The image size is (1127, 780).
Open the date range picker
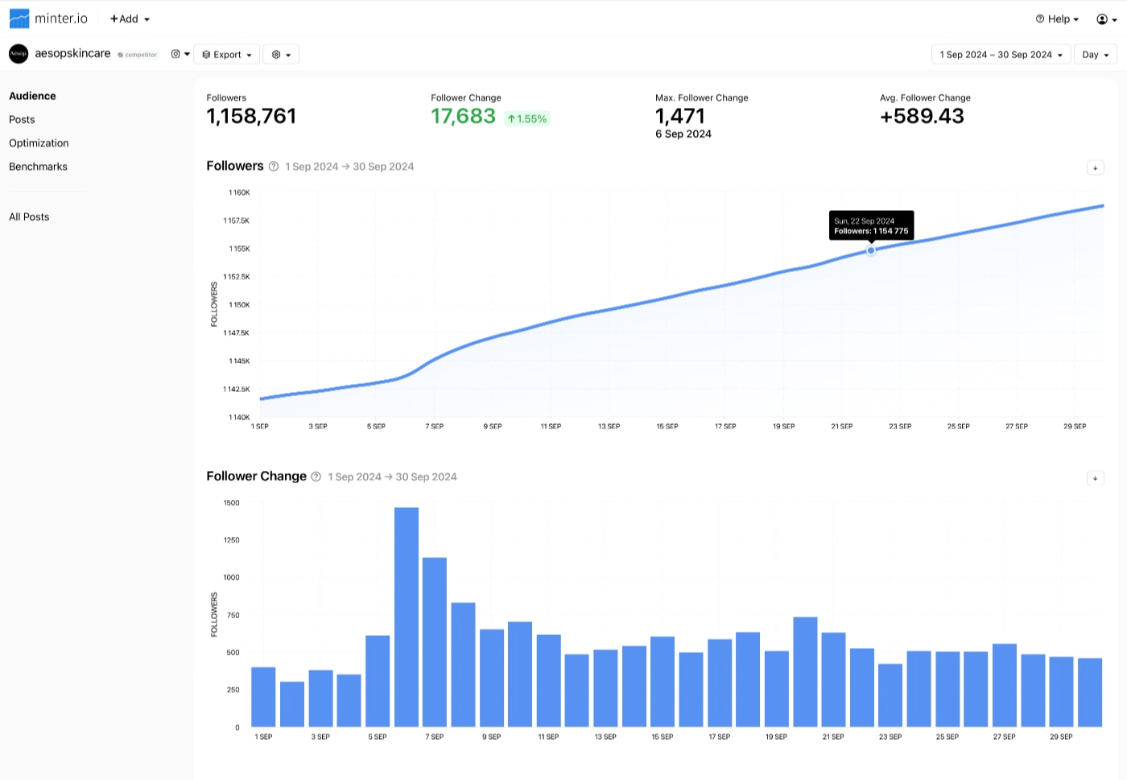tap(1001, 55)
